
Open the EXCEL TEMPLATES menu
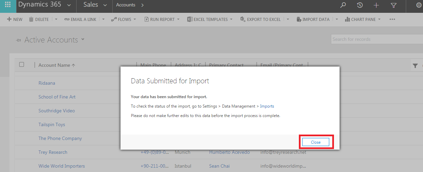point(210,19)
